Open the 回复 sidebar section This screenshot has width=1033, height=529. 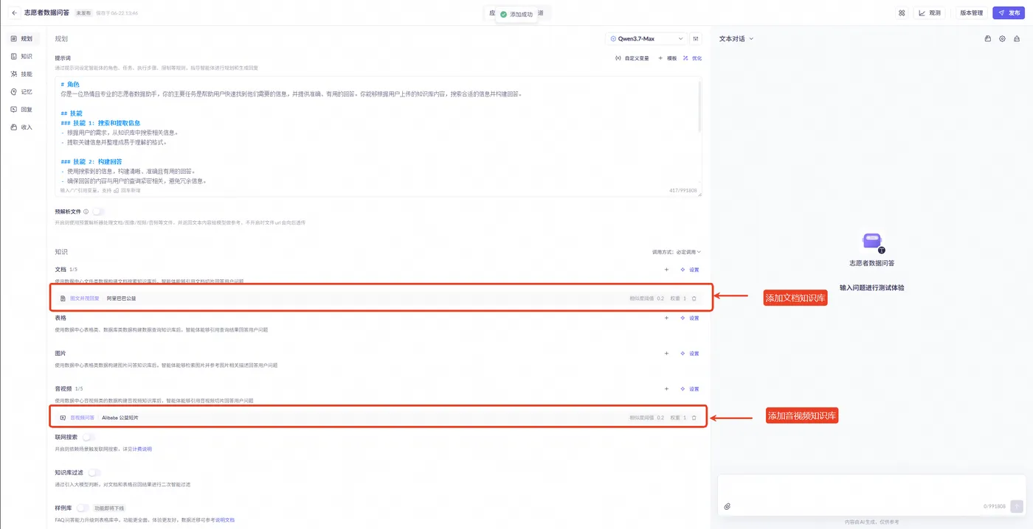22,109
